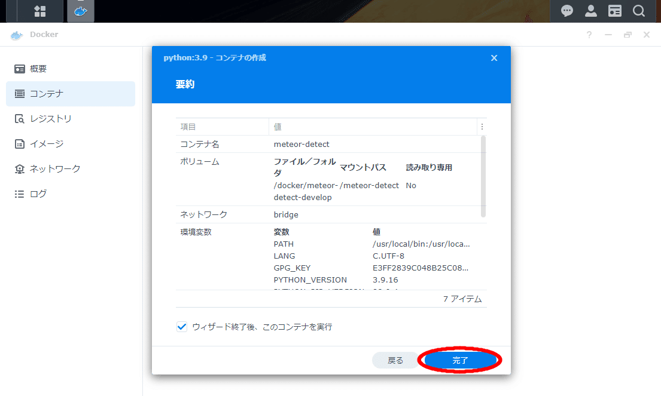
Task: Click the /meteor-detect mount path value
Action: (369, 186)
